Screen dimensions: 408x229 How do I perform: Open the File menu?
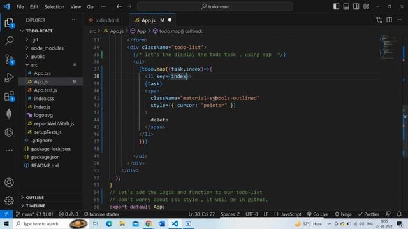pyautogui.click(x=20, y=7)
